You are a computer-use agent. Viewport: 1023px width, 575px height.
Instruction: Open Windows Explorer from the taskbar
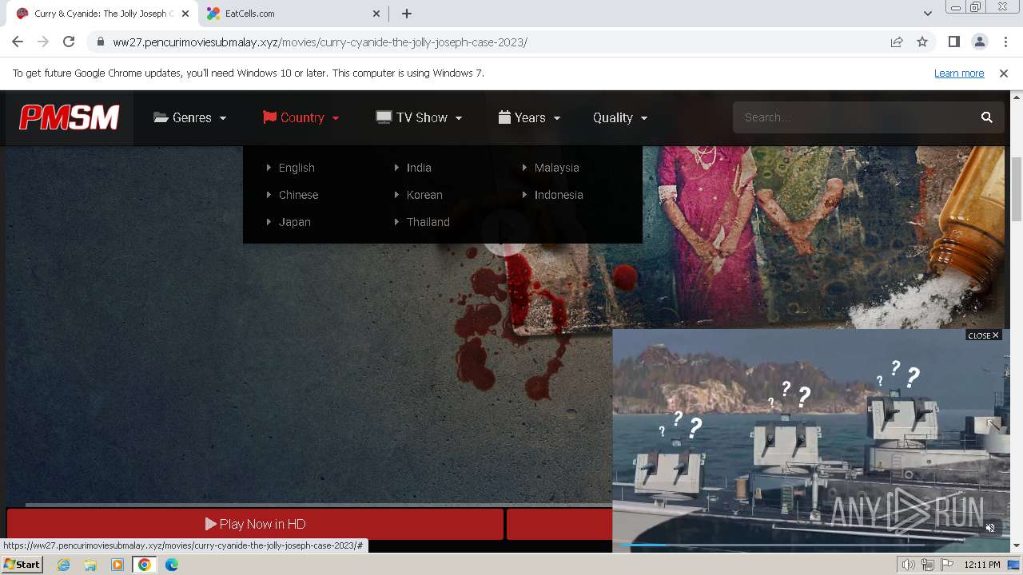(x=90, y=565)
